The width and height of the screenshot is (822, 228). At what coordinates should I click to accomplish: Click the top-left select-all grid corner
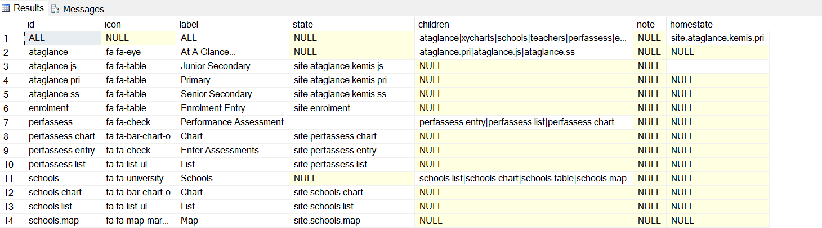point(12,24)
